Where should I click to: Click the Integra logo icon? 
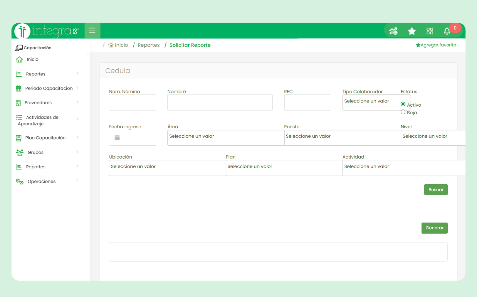[23, 31]
